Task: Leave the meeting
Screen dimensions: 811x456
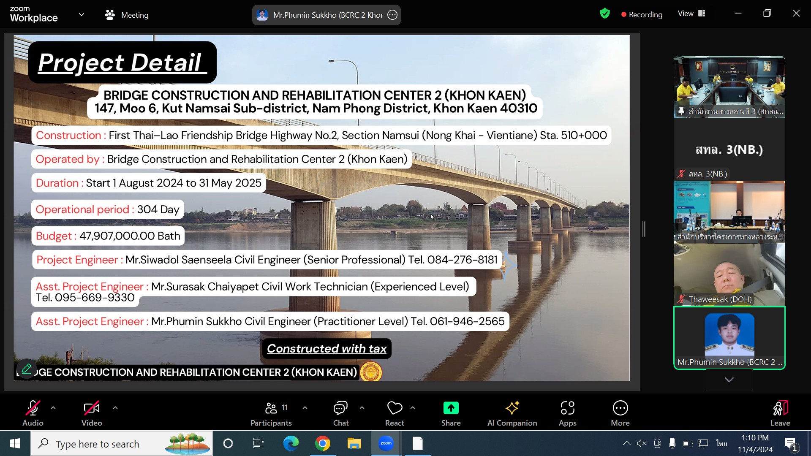Action: point(780,413)
